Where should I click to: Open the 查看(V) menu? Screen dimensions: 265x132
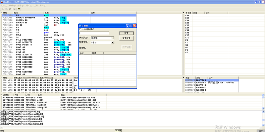point(21,6)
